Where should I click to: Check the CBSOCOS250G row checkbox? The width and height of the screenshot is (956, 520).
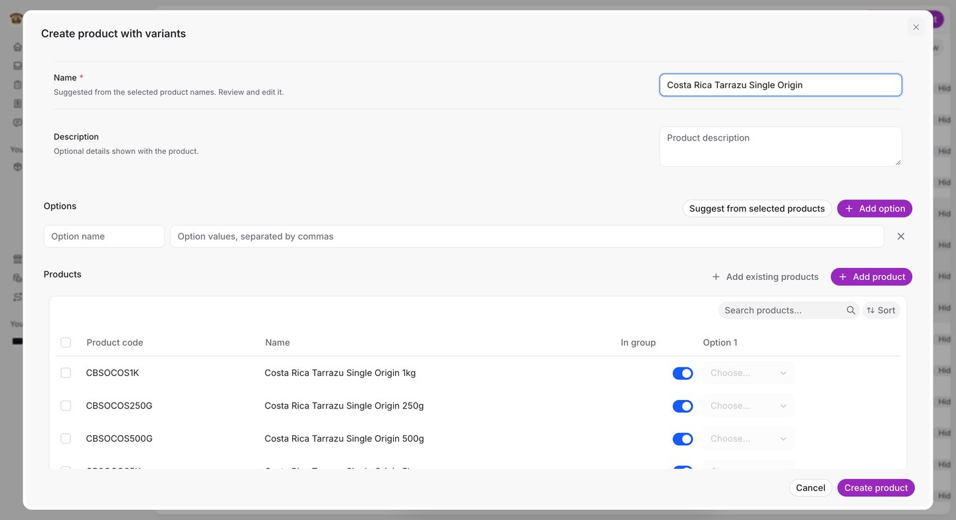(66, 405)
